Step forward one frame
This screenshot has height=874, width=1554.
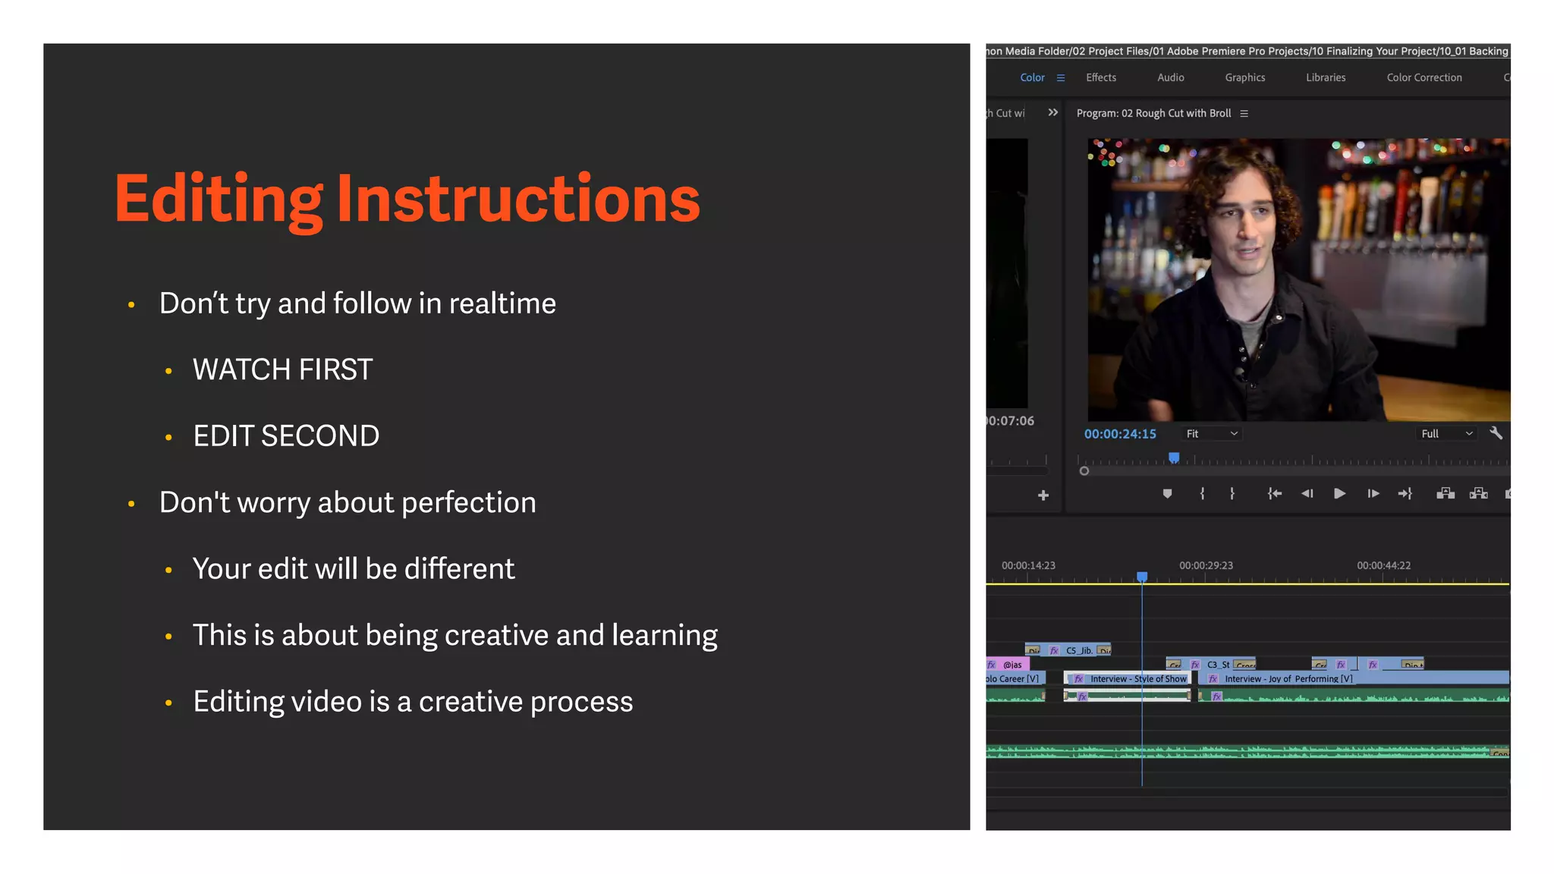[x=1373, y=494]
